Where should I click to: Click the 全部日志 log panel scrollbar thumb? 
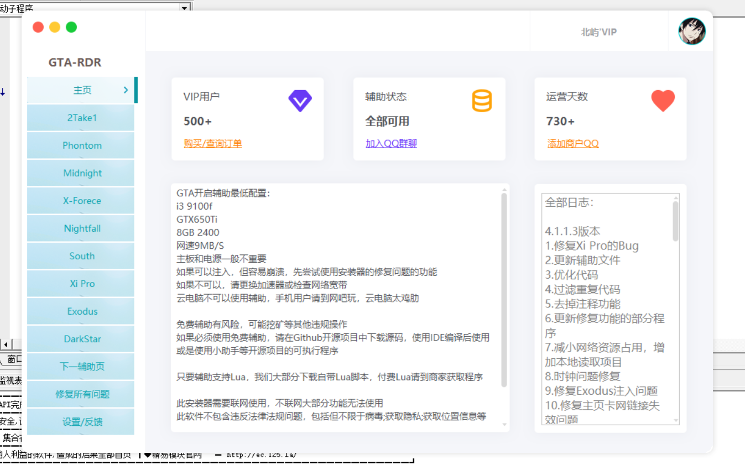pyautogui.click(x=675, y=221)
